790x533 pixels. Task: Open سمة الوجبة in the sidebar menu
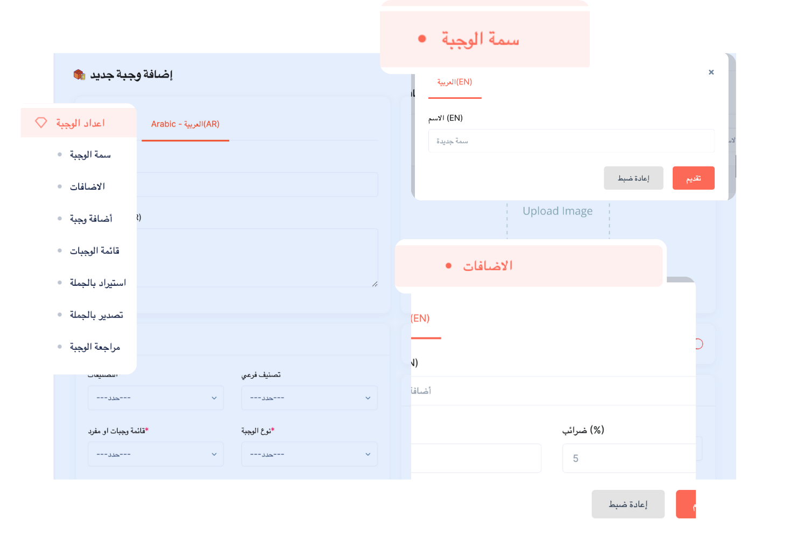pos(90,155)
